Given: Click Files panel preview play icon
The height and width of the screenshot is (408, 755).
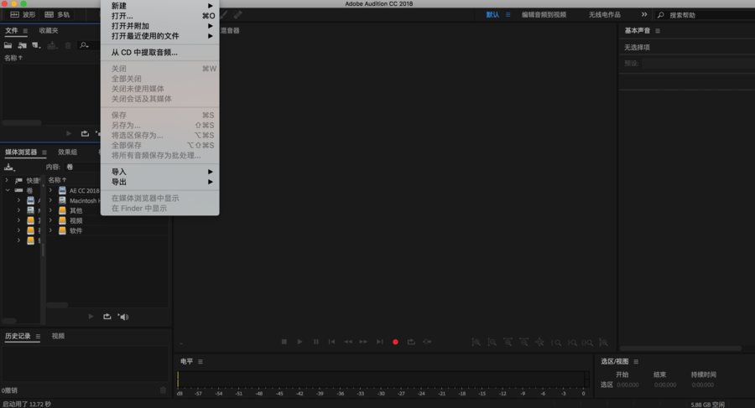Looking at the screenshot, I should (x=69, y=133).
